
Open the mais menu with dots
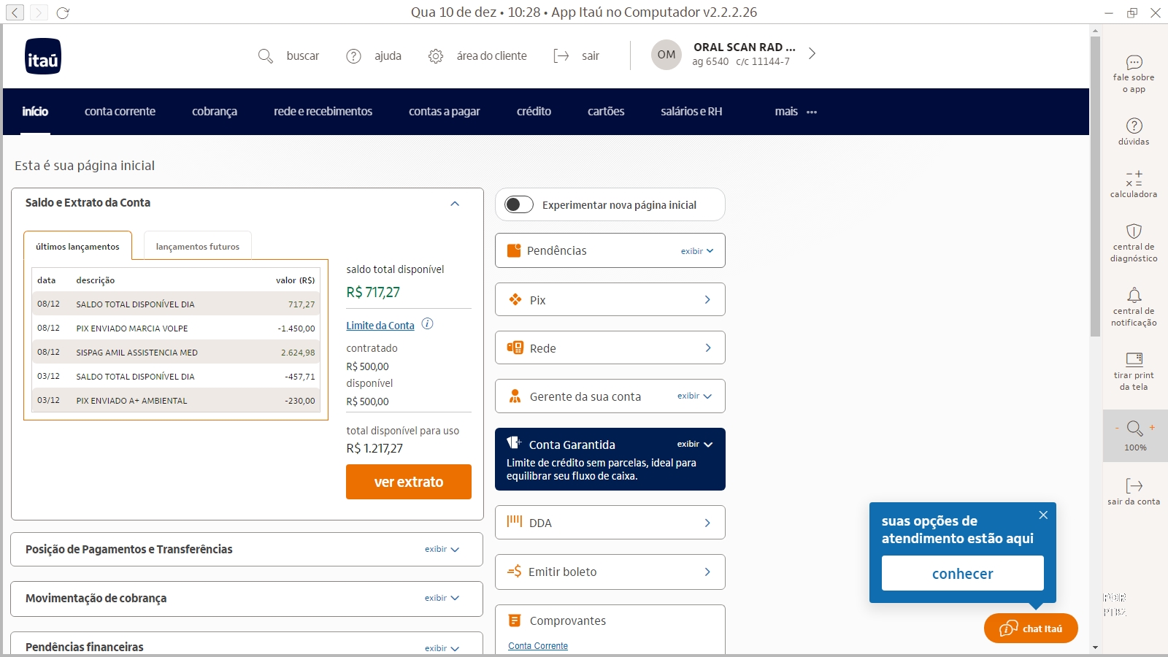point(796,112)
